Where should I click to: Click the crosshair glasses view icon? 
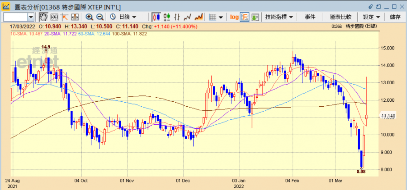click(54, 17)
